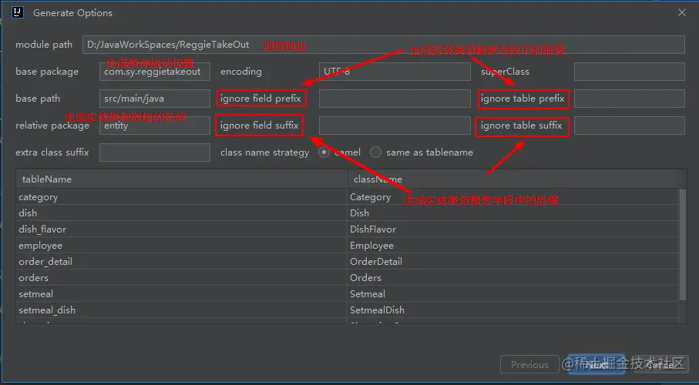The height and width of the screenshot is (385, 699).
Task: Select the setmeal_dish table row
Action: coord(348,310)
